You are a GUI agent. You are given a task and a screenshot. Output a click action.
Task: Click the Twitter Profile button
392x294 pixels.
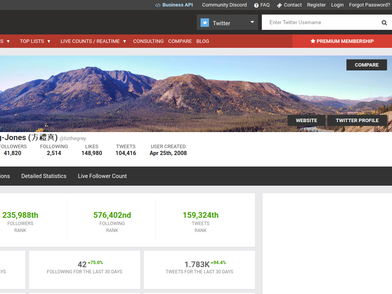(x=357, y=121)
